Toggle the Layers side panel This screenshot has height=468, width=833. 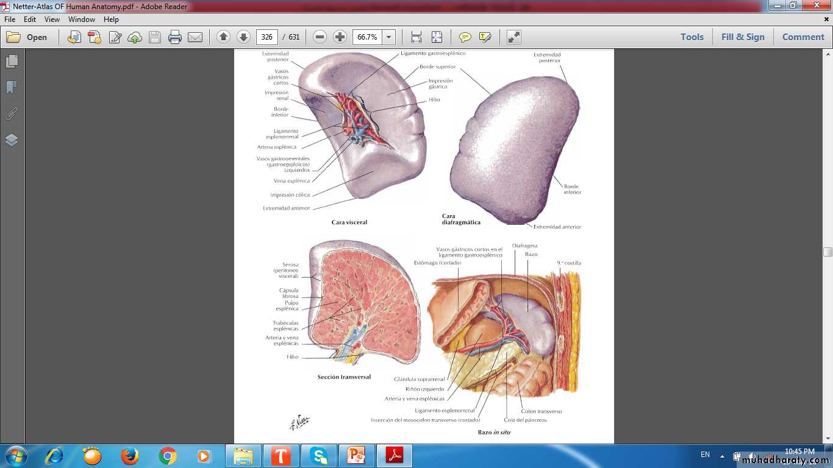click(12, 140)
